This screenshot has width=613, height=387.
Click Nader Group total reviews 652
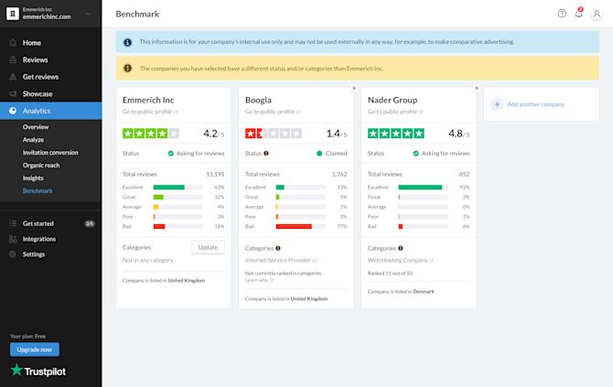coord(465,175)
